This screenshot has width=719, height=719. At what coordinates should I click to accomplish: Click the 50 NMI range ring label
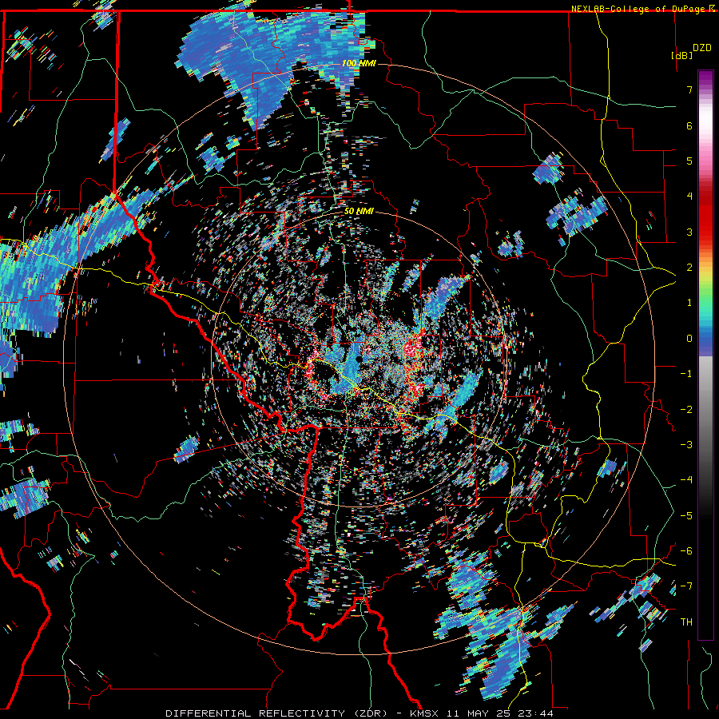tap(359, 212)
